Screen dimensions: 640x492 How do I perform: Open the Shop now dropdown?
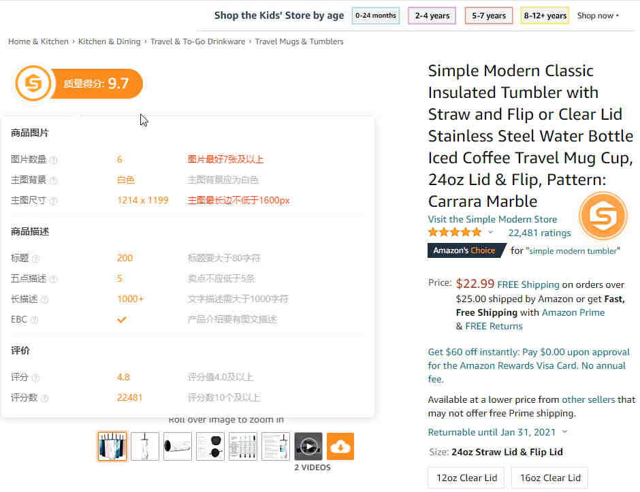tap(598, 16)
